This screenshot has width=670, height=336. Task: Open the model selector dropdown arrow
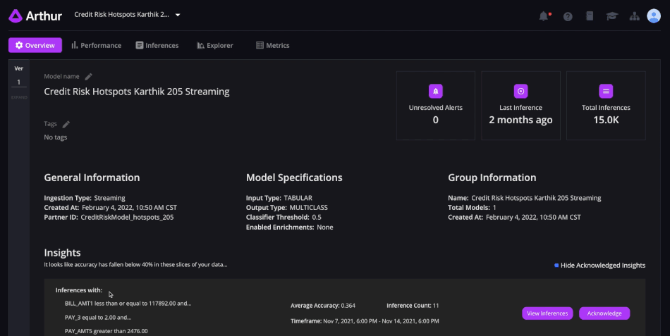pos(178,15)
